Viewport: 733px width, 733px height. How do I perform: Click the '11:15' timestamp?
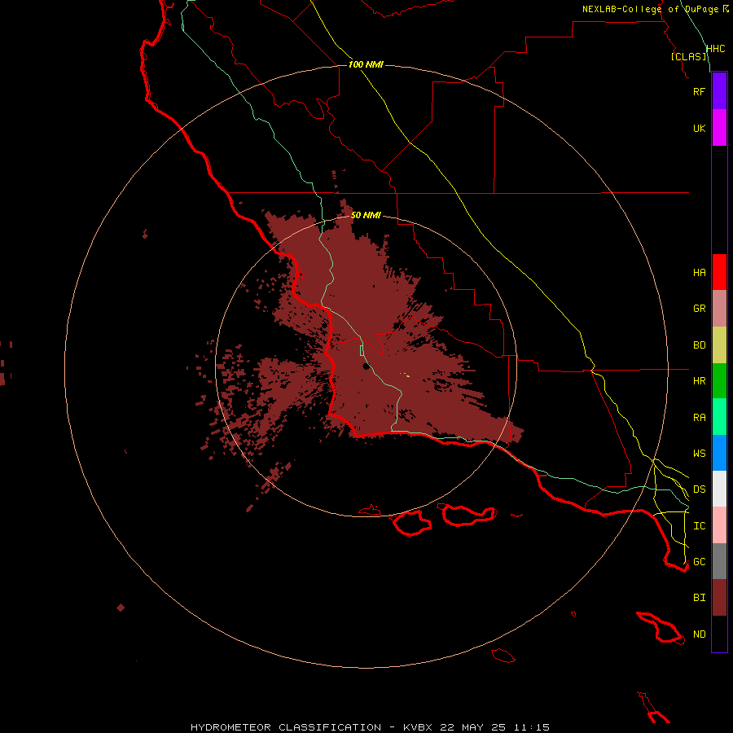(532, 727)
